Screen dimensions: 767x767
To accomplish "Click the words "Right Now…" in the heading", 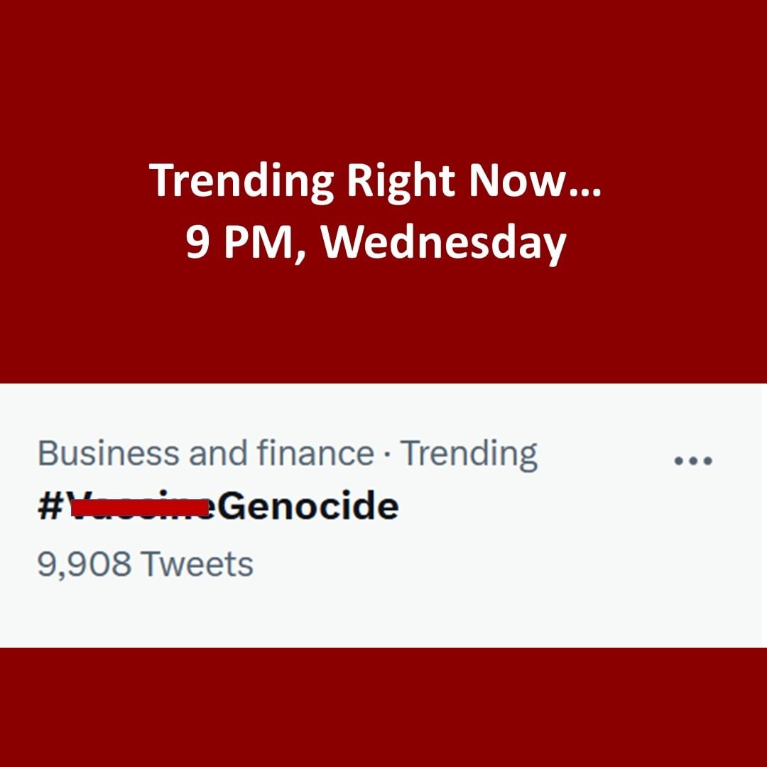I will pos(474,180).
